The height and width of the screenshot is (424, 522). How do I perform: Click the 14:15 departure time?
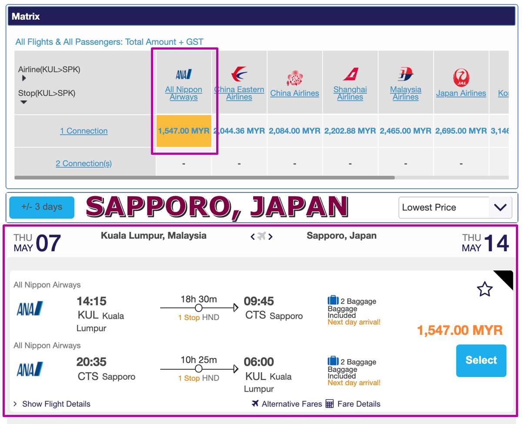pyautogui.click(x=91, y=301)
